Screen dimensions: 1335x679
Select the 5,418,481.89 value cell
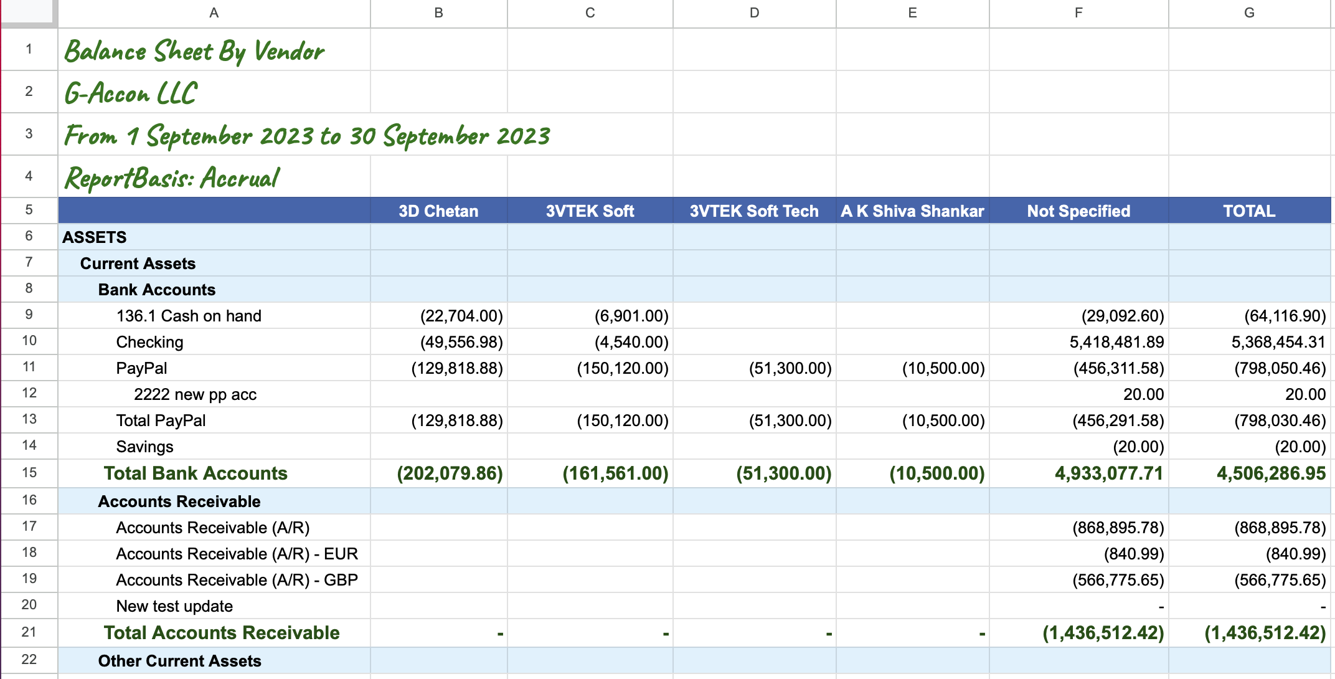(1079, 341)
